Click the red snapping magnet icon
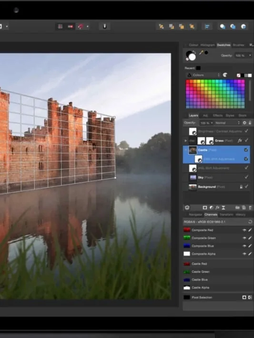This screenshot has width=254, height=338. [x=81, y=27]
